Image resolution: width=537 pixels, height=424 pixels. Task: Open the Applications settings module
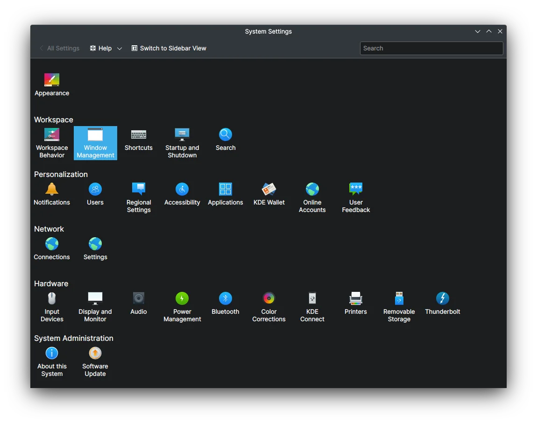(x=226, y=194)
